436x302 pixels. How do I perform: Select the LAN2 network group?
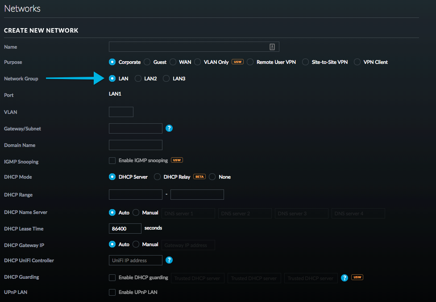[x=138, y=79]
